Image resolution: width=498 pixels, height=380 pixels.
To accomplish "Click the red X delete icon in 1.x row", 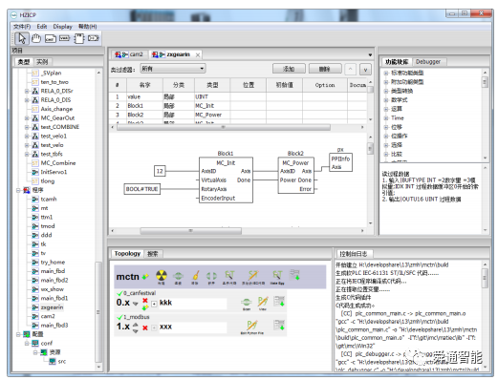I will click(145, 327).
